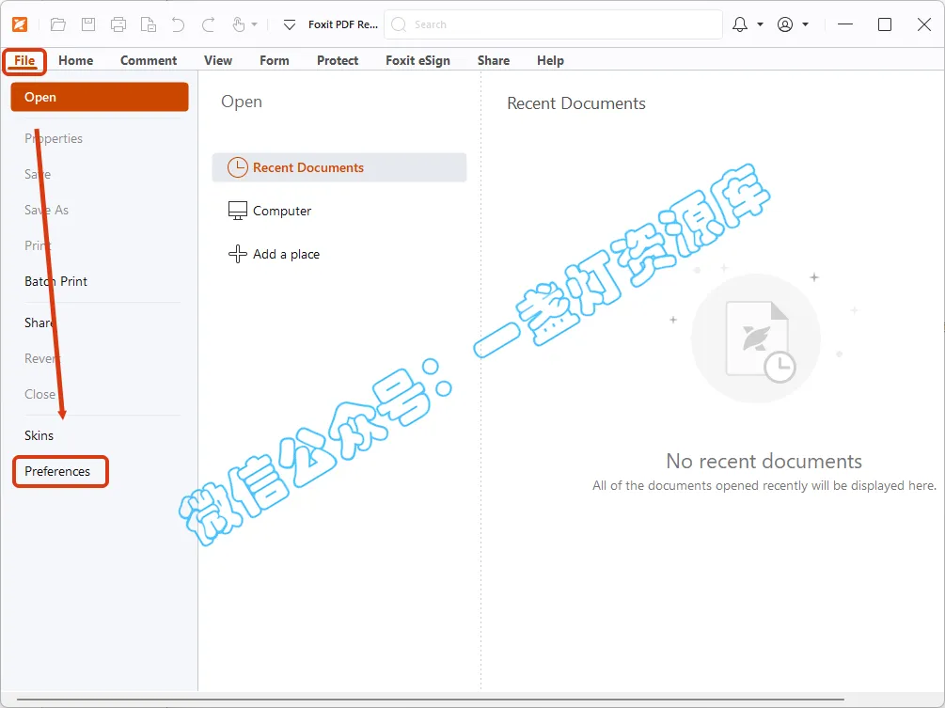Click the Undo arrow icon

pos(178,24)
